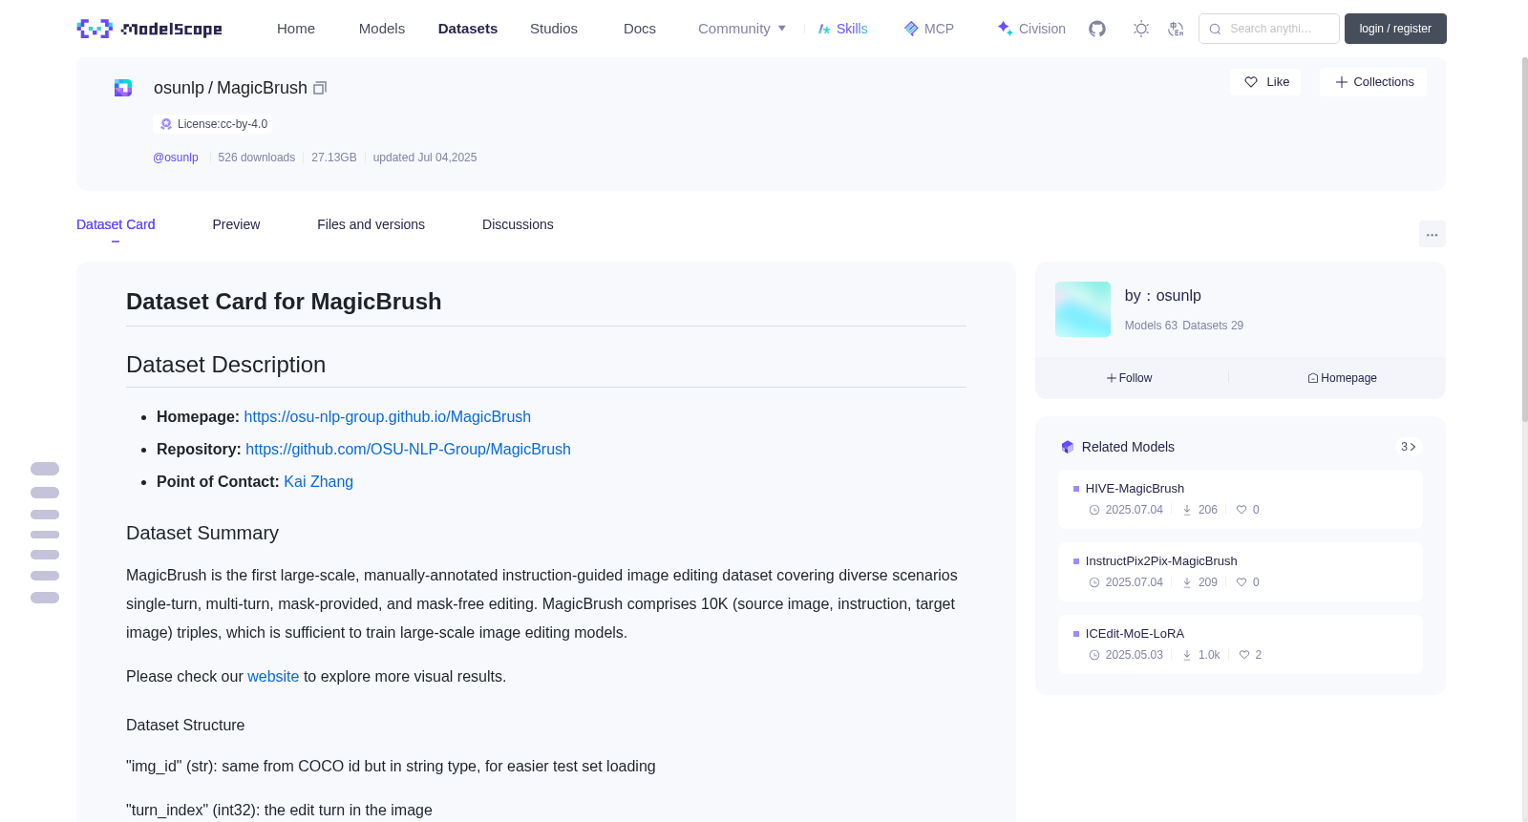The image size is (1528, 822).
Task: Switch to Files and versions tab
Action: (371, 224)
